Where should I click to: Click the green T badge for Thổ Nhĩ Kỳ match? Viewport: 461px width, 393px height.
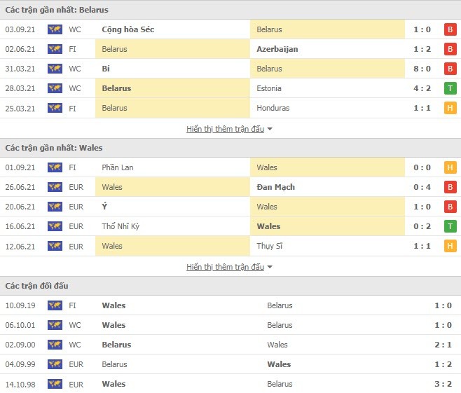[450, 226]
